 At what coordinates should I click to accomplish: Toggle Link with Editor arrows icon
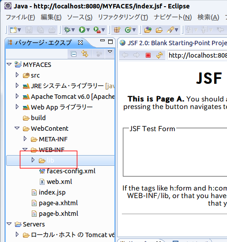(x=85, y=54)
